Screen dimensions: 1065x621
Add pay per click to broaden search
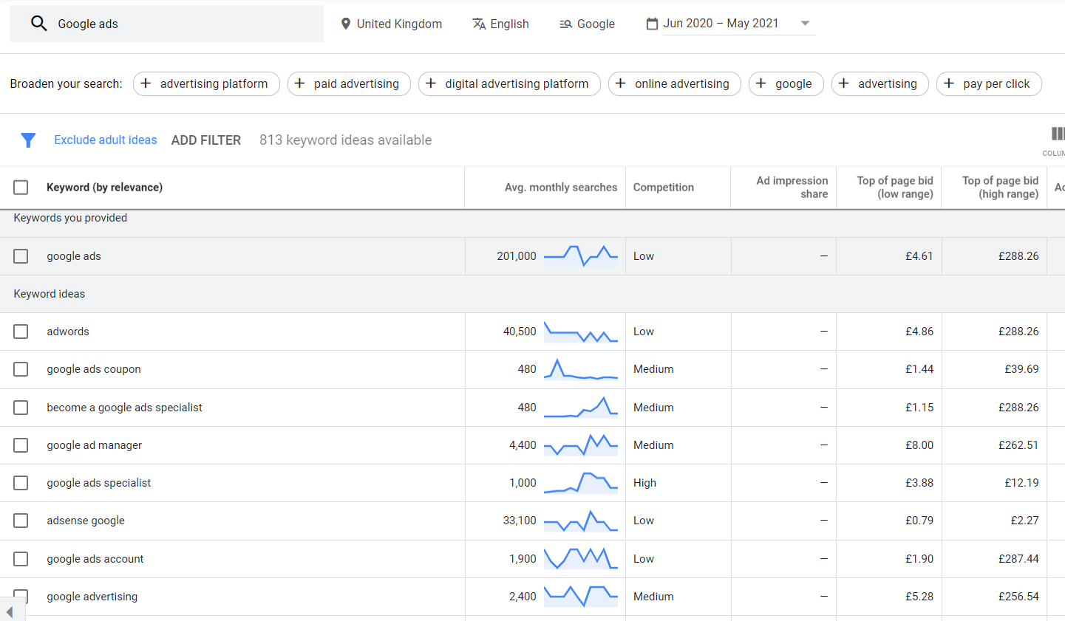coord(989,83)
